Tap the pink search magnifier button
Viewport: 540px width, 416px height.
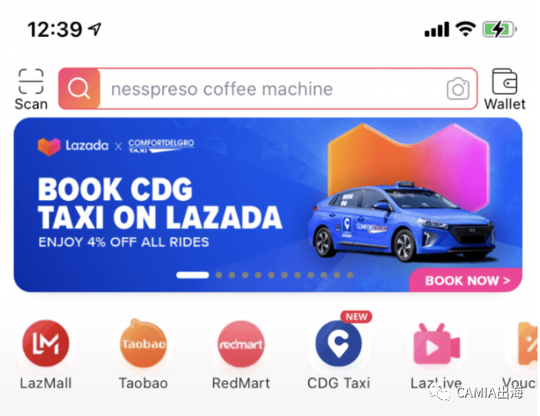(80, 89)
